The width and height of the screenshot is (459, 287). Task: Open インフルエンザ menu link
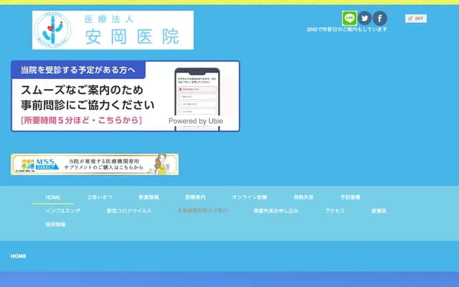tap(63, 211)
